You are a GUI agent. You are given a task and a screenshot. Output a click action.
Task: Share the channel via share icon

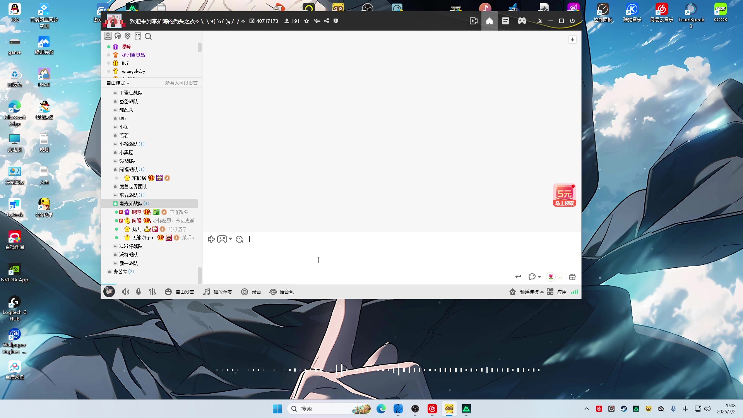click(327, 21)
